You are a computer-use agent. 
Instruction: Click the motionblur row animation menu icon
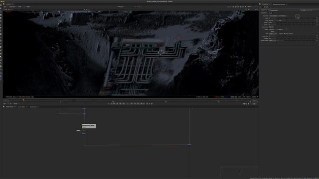(x=317, y=36)
